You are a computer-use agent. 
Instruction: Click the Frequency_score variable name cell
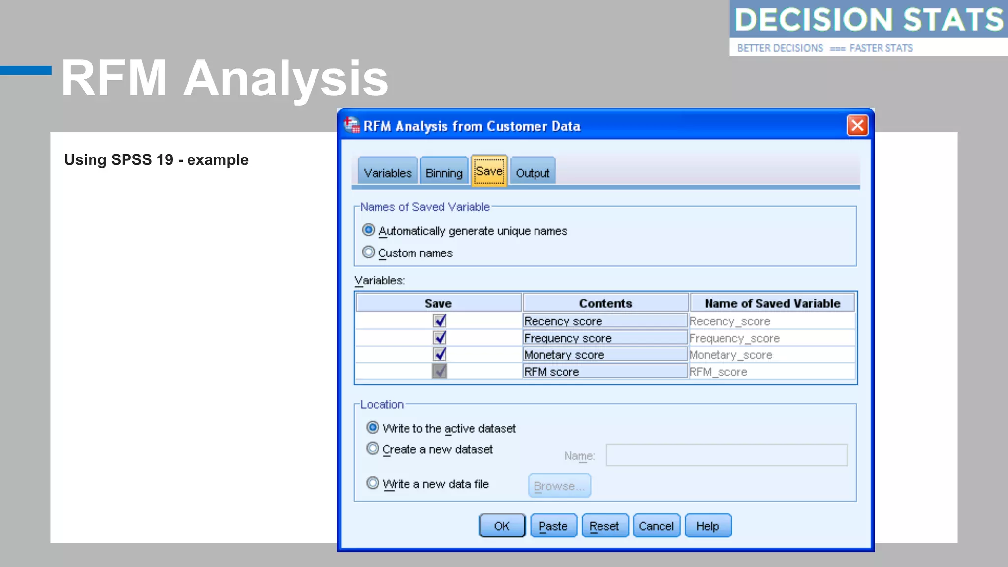click(772, 338)
